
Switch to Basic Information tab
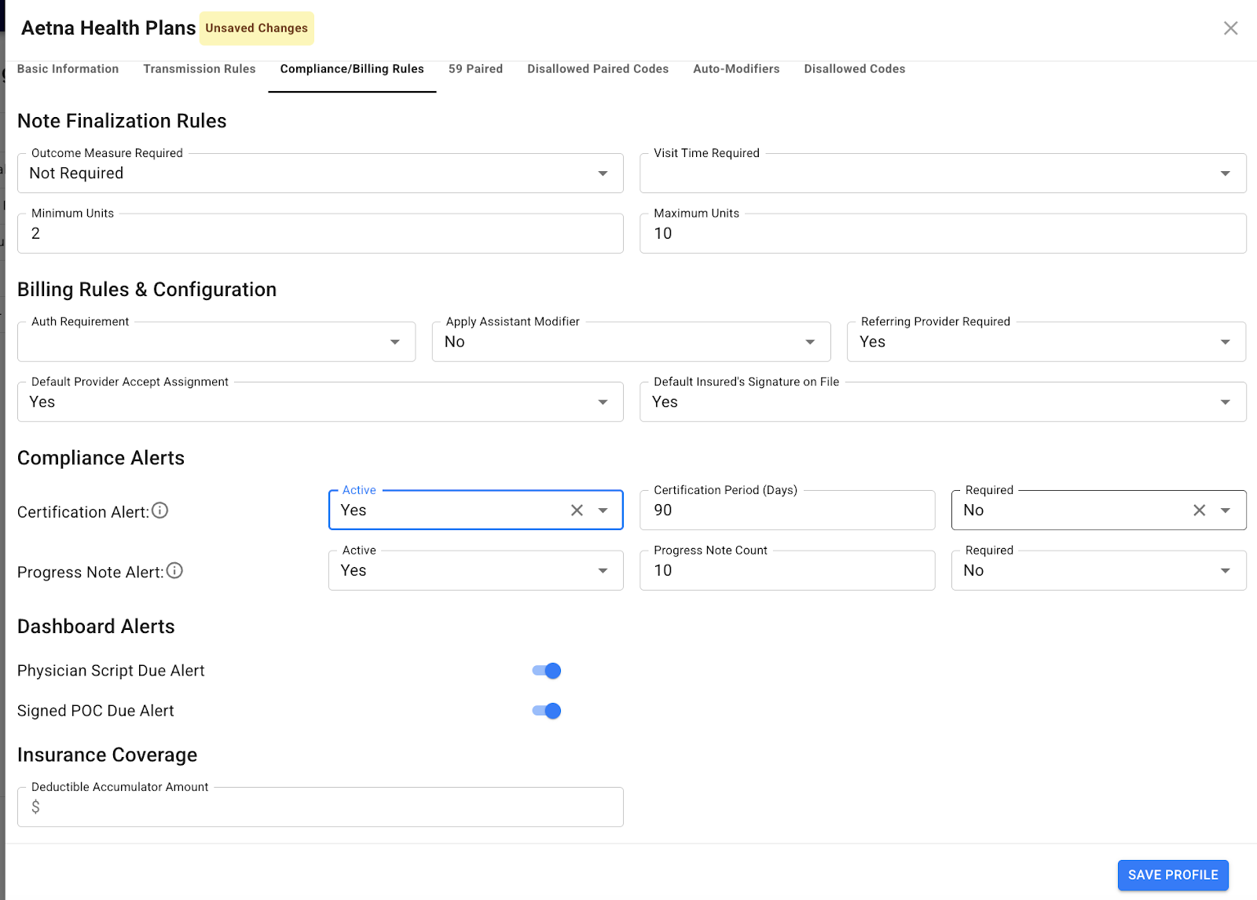point(68,69)
